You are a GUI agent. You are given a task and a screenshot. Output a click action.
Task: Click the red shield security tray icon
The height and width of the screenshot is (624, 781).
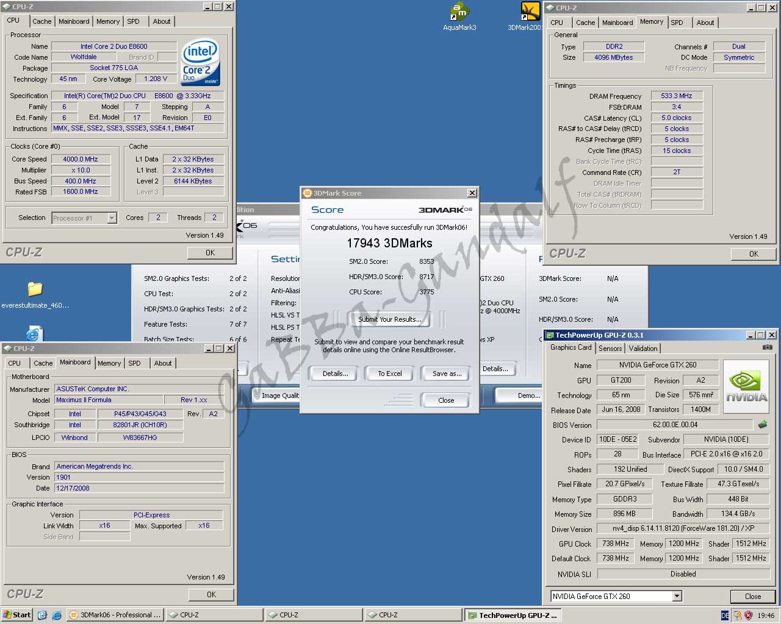(748, 615)
